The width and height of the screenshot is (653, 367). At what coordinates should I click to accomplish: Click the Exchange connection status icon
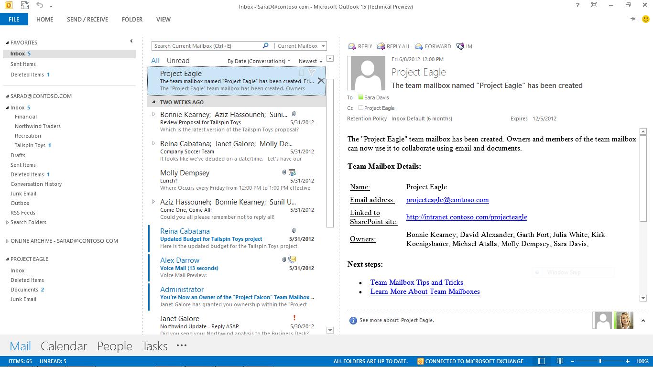click(420, 361)
